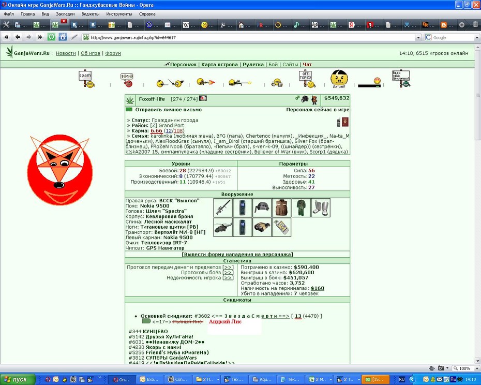Click the Google search field
The height and width of the screenshot is (385, 481).
[453, 37]
